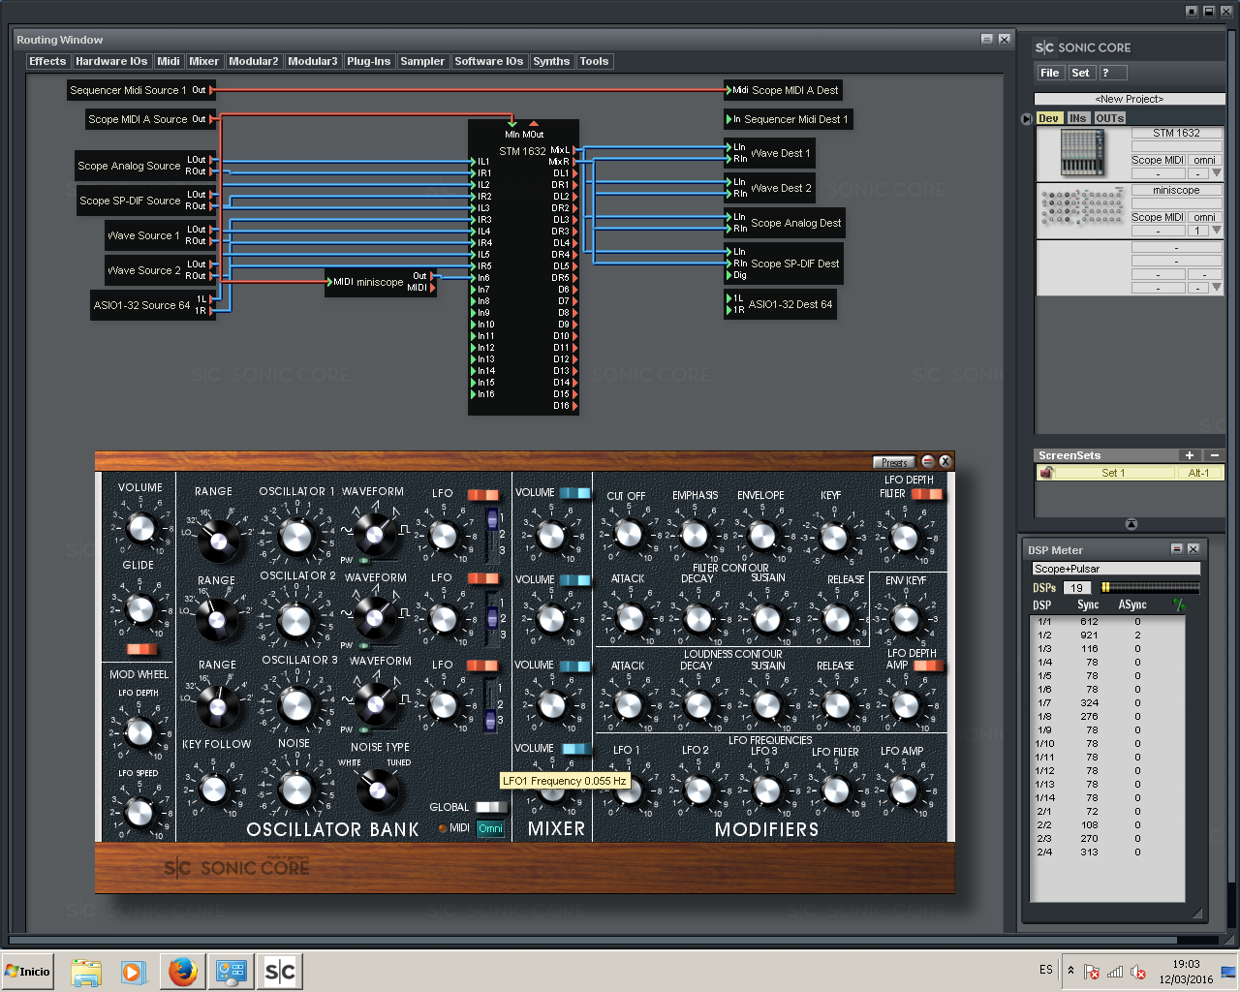Click the STM 1632 D16 output port

574,406
